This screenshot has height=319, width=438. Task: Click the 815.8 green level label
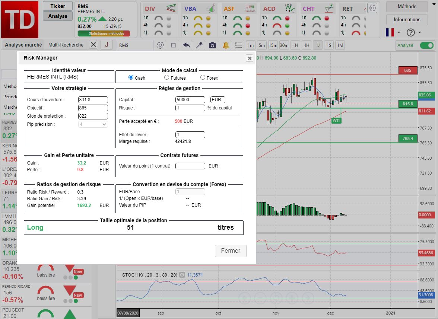coord(408,104)
